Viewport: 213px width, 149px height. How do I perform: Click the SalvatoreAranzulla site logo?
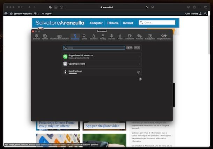pos(60,23)
